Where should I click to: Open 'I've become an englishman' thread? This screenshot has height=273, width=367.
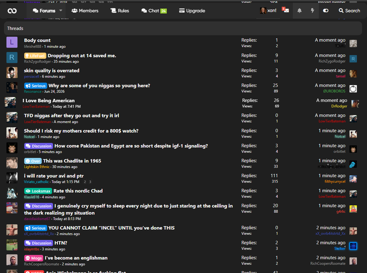click(76, 258)
